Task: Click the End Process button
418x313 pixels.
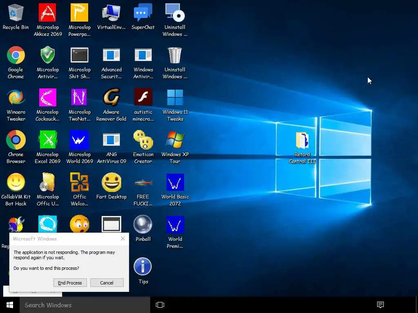Action: click(x=70, y=283)
